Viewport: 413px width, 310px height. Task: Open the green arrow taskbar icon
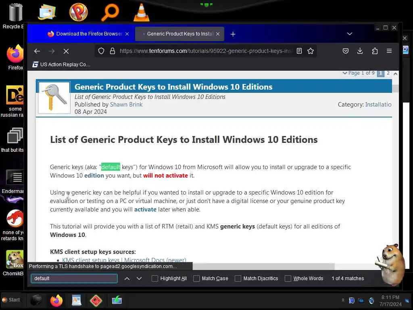pos(117,300)
